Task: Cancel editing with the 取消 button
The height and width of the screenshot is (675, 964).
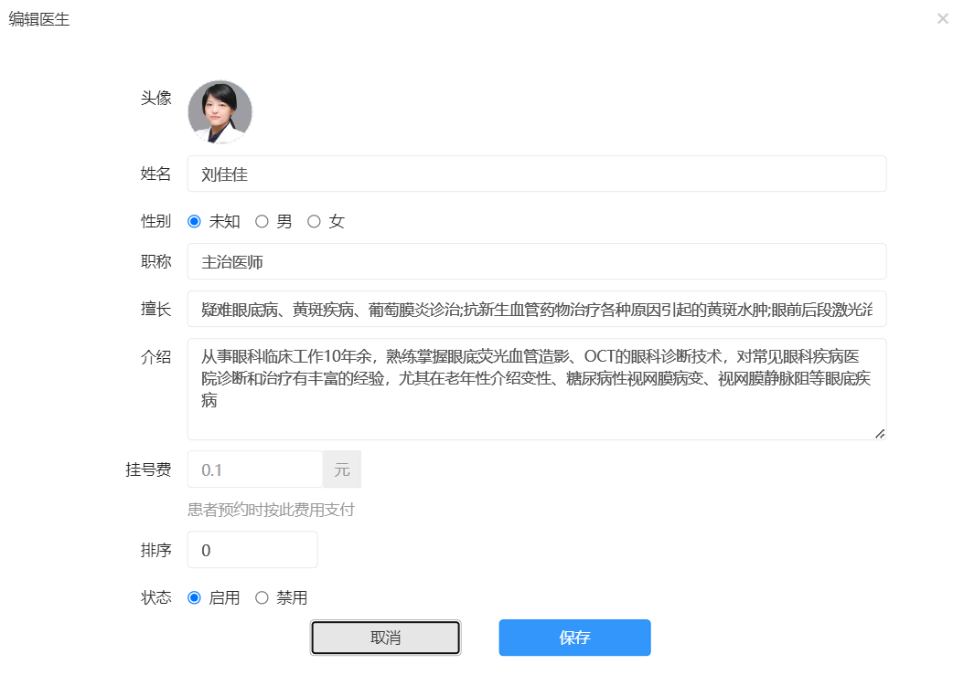Action: click(x=385, y=638)
